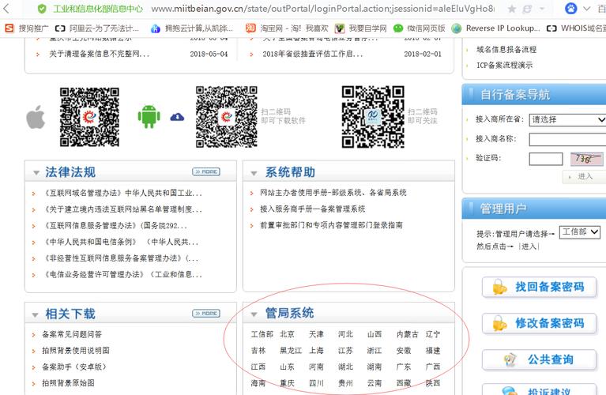This screenshot has height=395, width=606.
Task: Open the 备案常见问题问答 link
Action: click(x=72, y=334)
